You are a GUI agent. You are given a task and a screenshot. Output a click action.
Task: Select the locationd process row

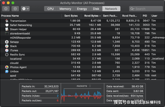(x=82, y=59)
